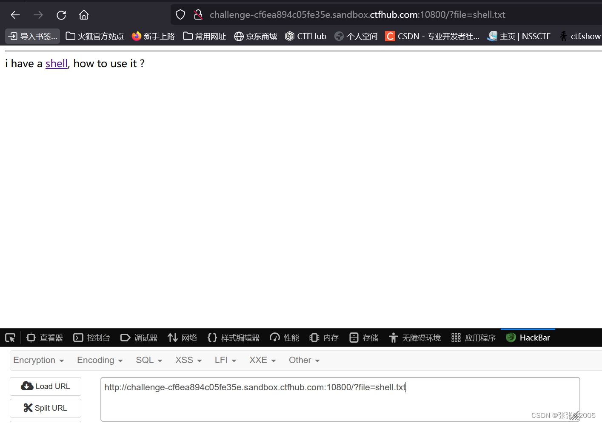Open the 性能 (Performance) panel

[x=284, y=337]
